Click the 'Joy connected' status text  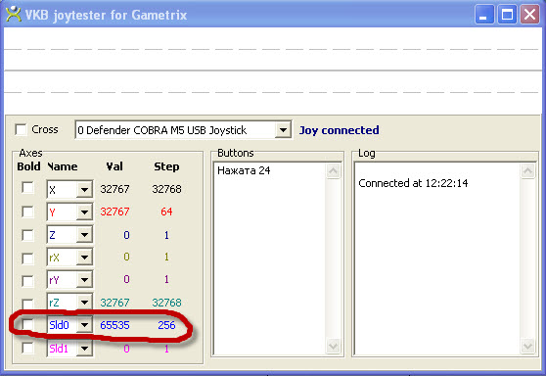(x=340, y=130)
